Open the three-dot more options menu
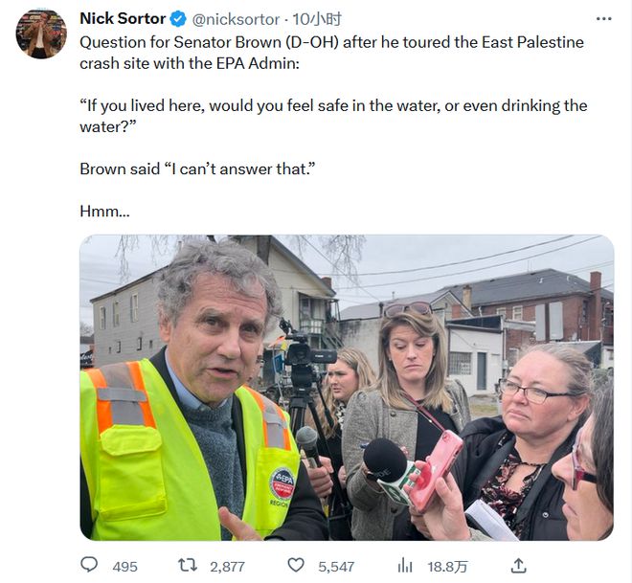This screenshot has height=583, width=632. point(603,19)
